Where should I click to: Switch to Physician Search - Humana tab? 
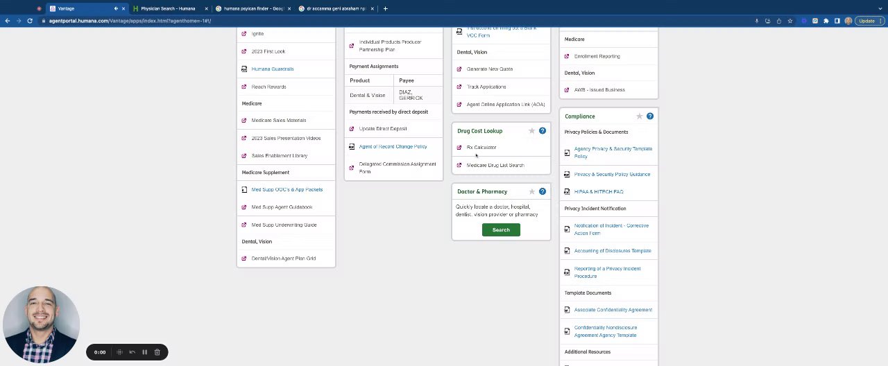168,8
